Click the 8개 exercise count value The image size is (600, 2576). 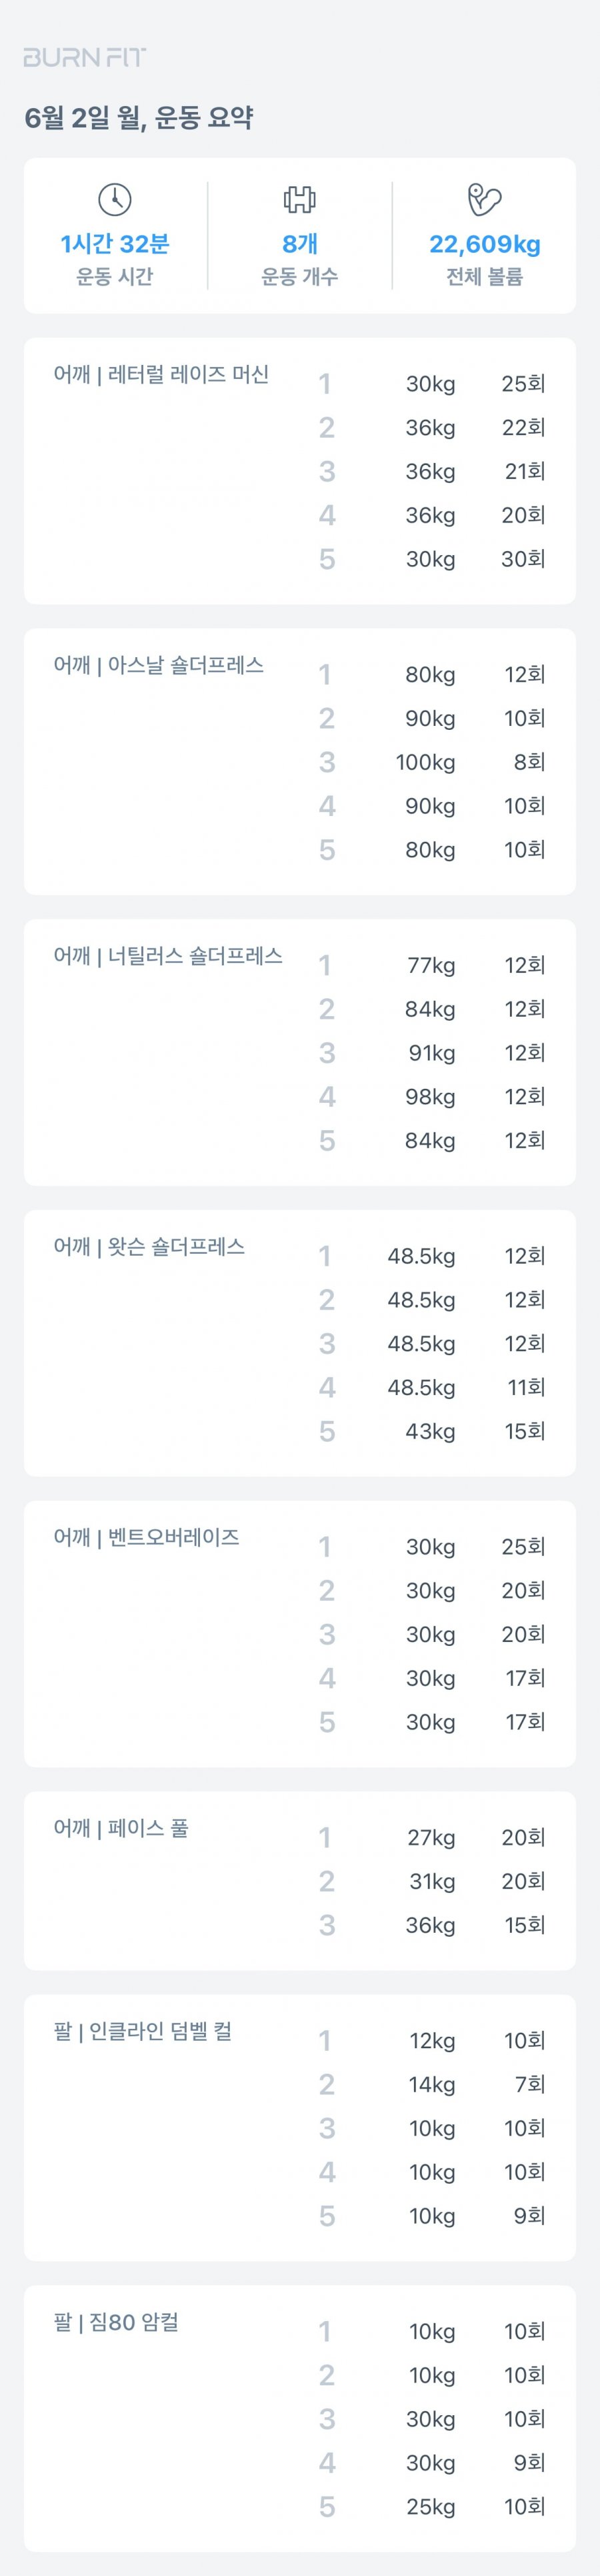300,244
